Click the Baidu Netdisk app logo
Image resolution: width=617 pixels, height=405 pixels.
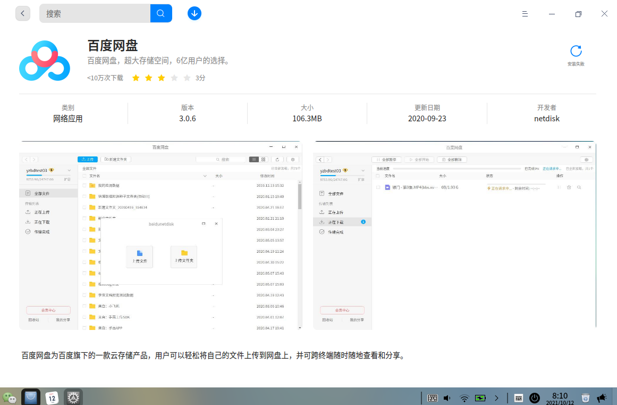click(x=45, y=61)
